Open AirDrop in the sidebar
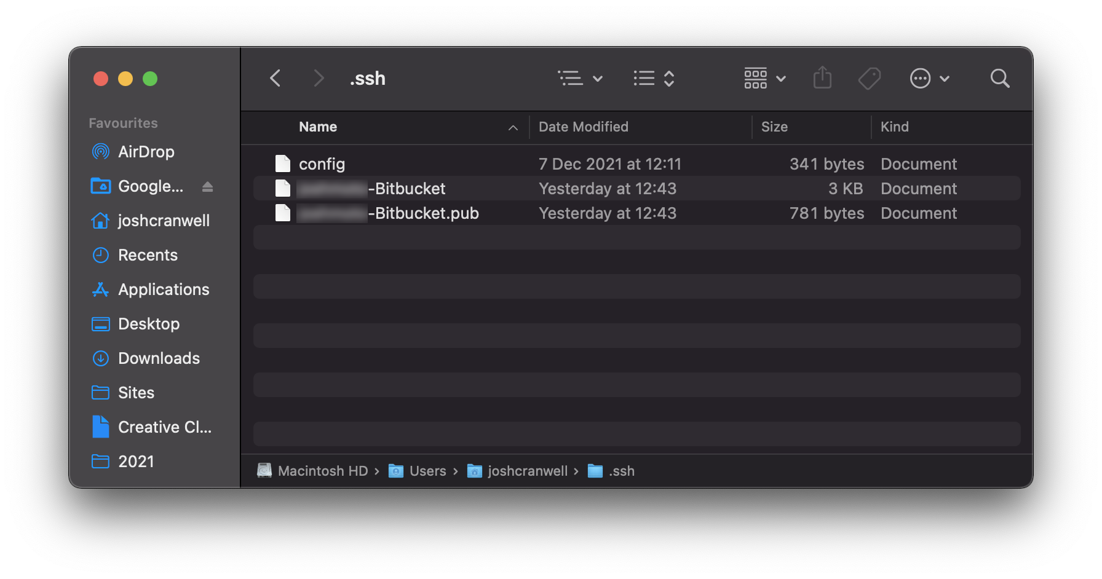This screenshot has width=1102, height=579. click(146, 152)
